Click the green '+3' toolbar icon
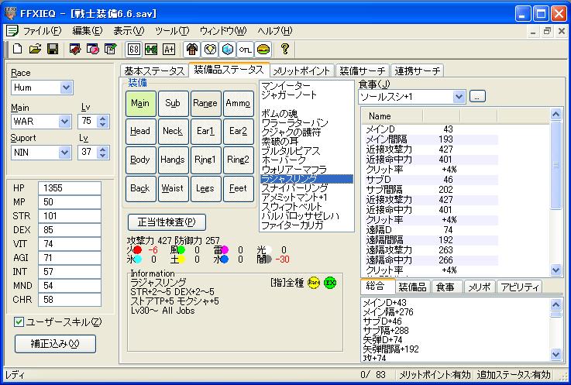This screenshot has height=385, width=571. 151,49
